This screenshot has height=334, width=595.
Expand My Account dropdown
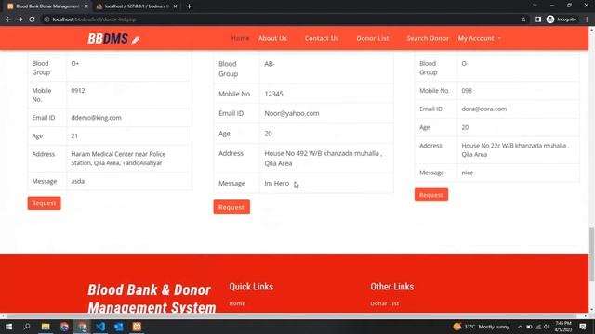coord(480,38)
